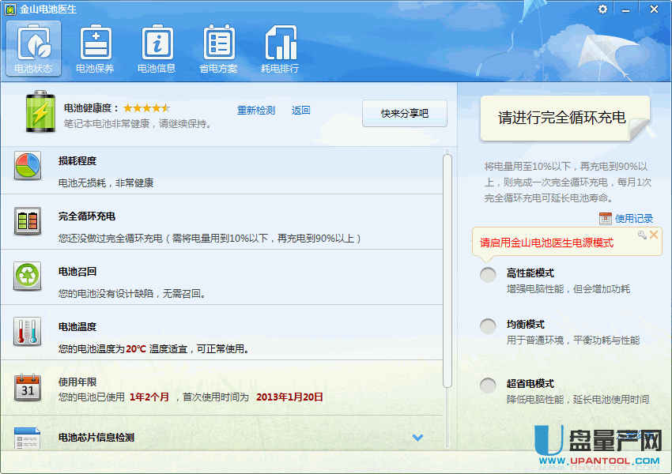Image resolution: width=672 pixels, height=474 pixels.
Task: Open settings gear in title bar
Action: (603, 9)
